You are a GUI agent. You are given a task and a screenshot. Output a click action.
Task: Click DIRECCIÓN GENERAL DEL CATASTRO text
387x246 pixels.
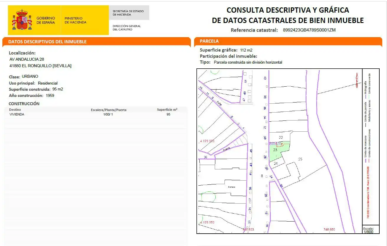pos(127,28)
